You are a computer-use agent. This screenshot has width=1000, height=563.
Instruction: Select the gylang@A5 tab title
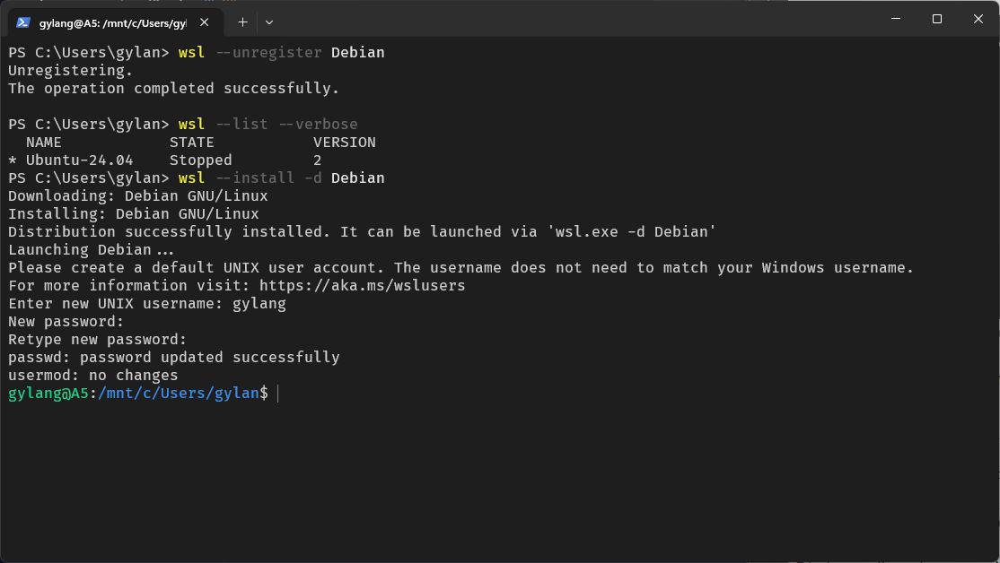point(112,22)
